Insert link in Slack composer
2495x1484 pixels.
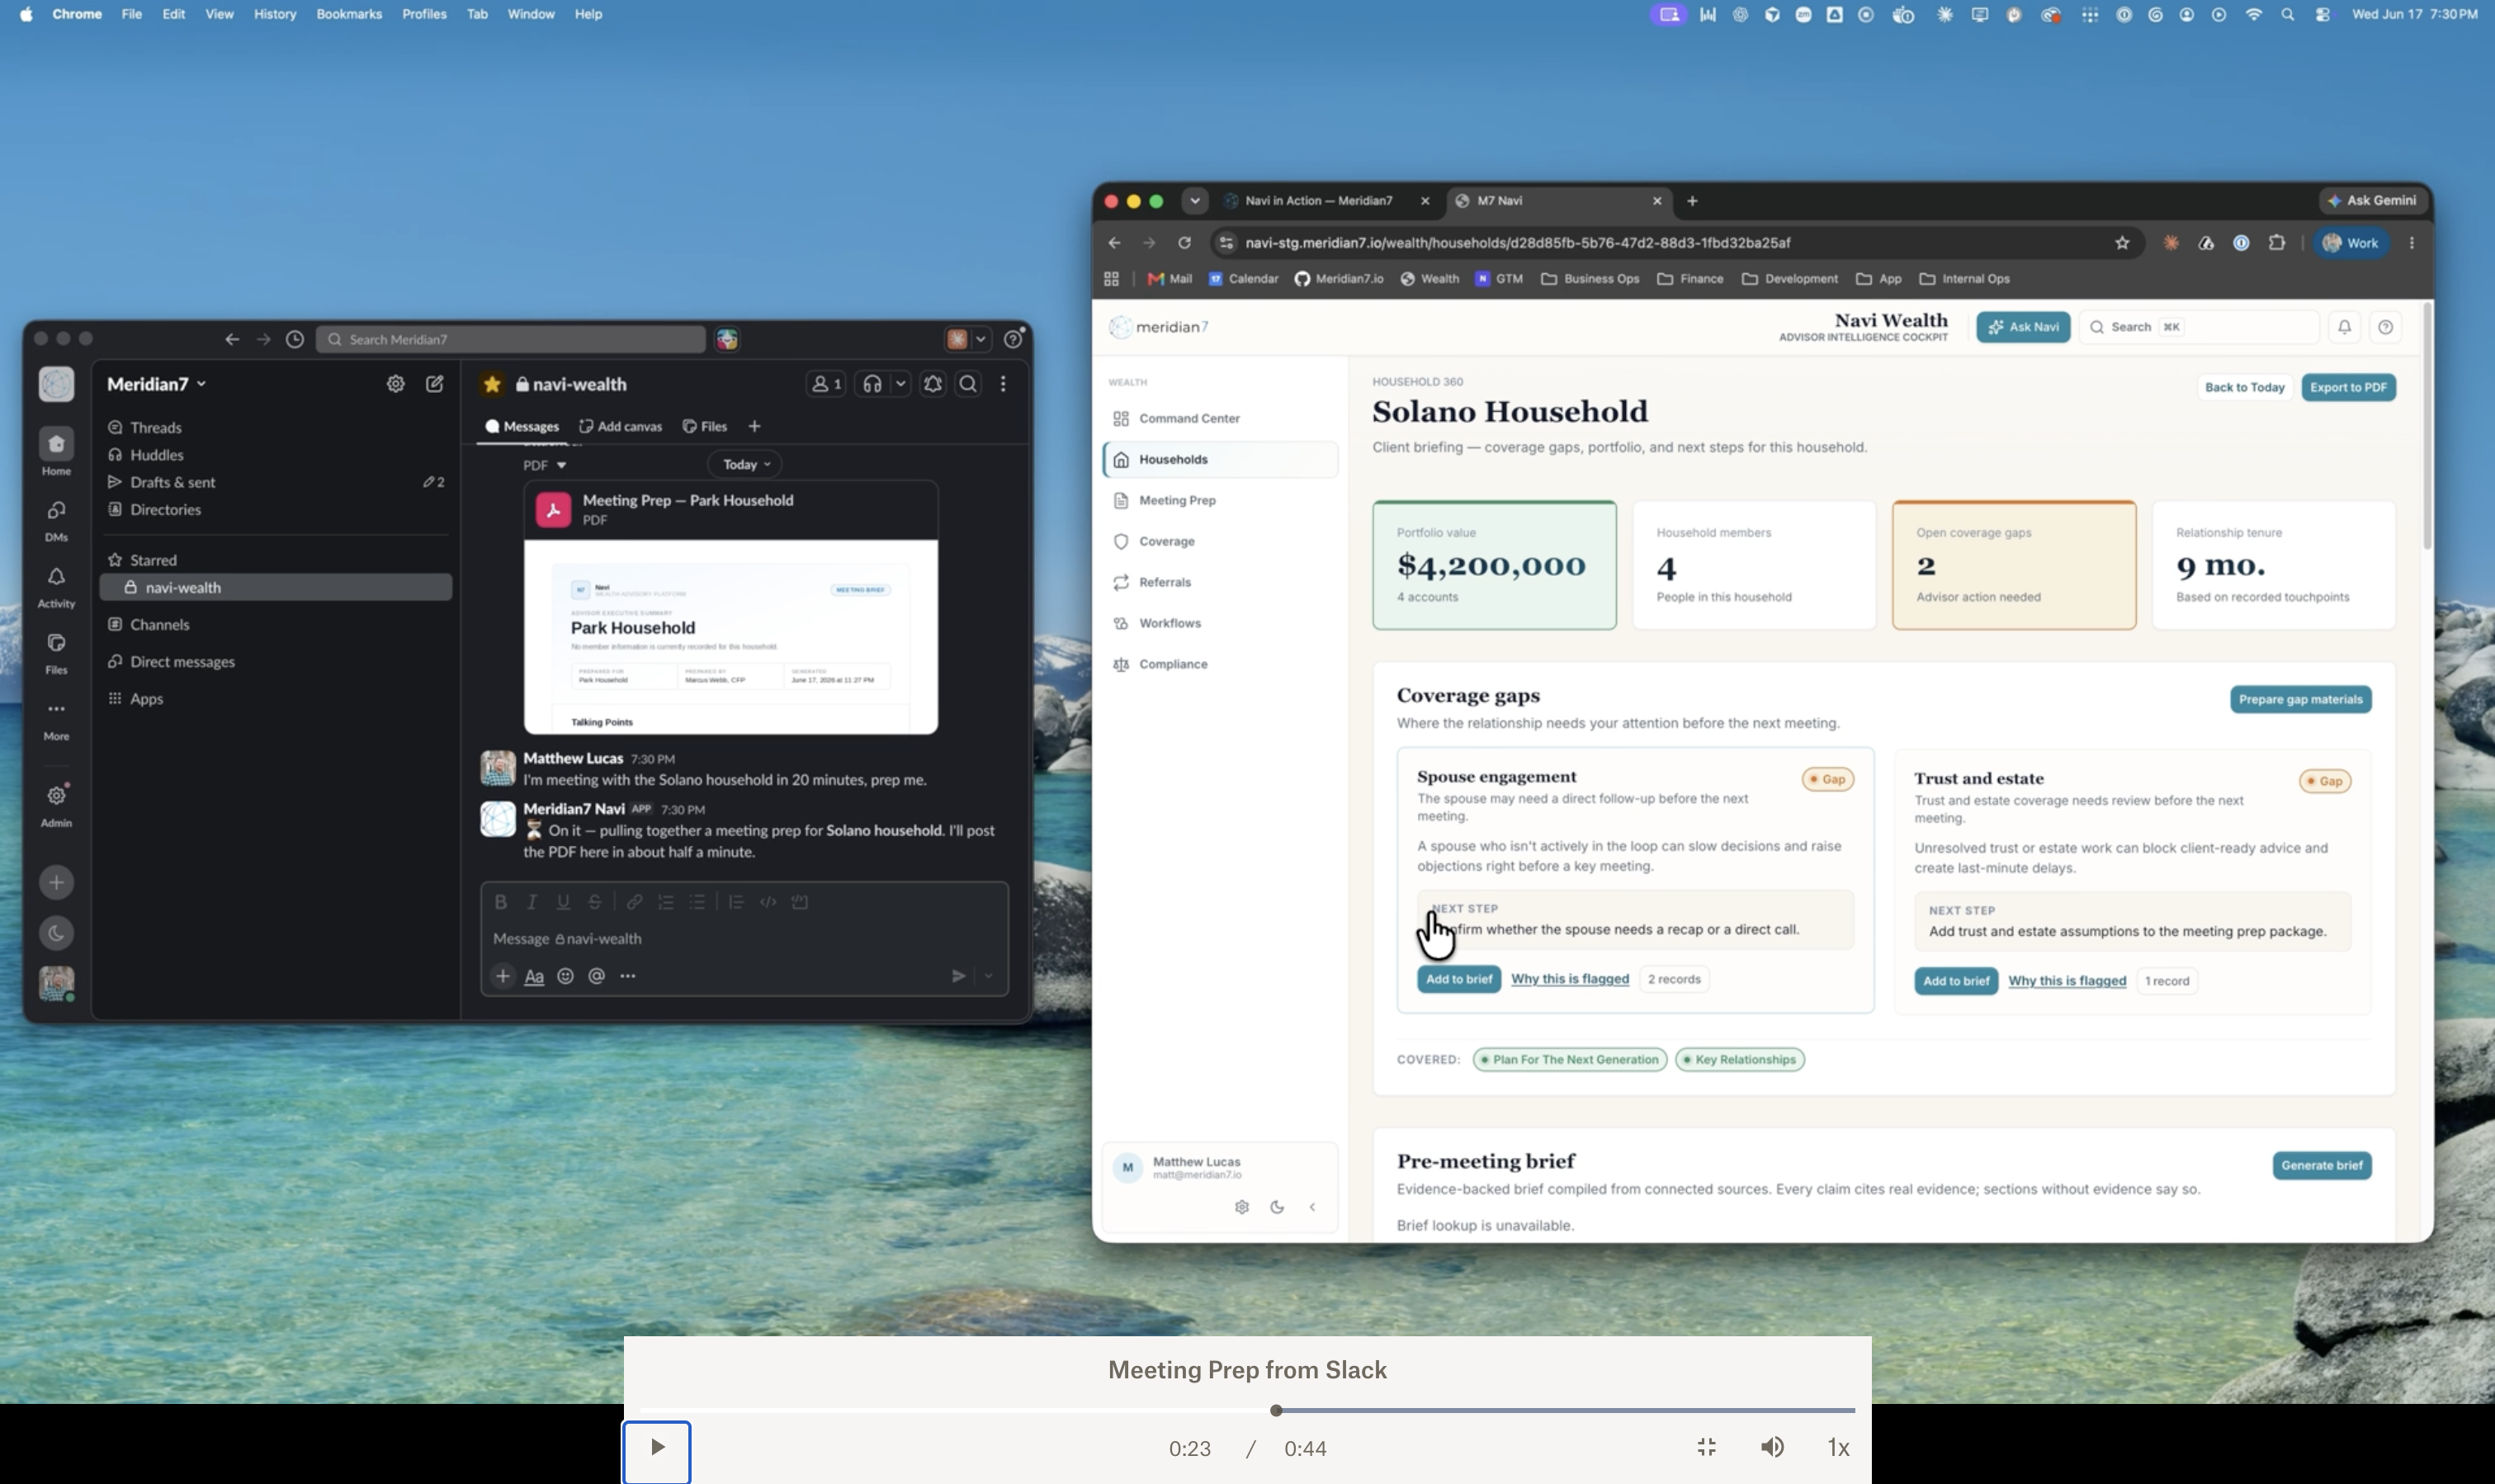634,902
